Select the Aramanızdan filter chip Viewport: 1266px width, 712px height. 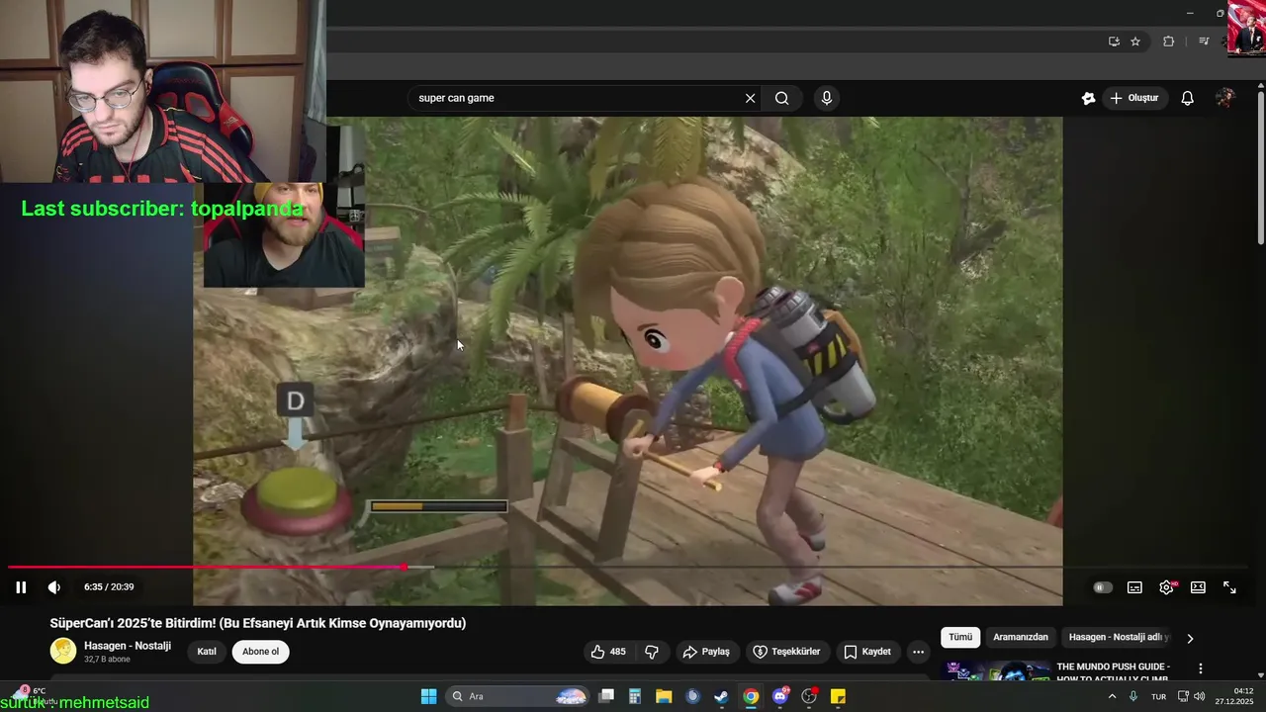pos(1020,638)
